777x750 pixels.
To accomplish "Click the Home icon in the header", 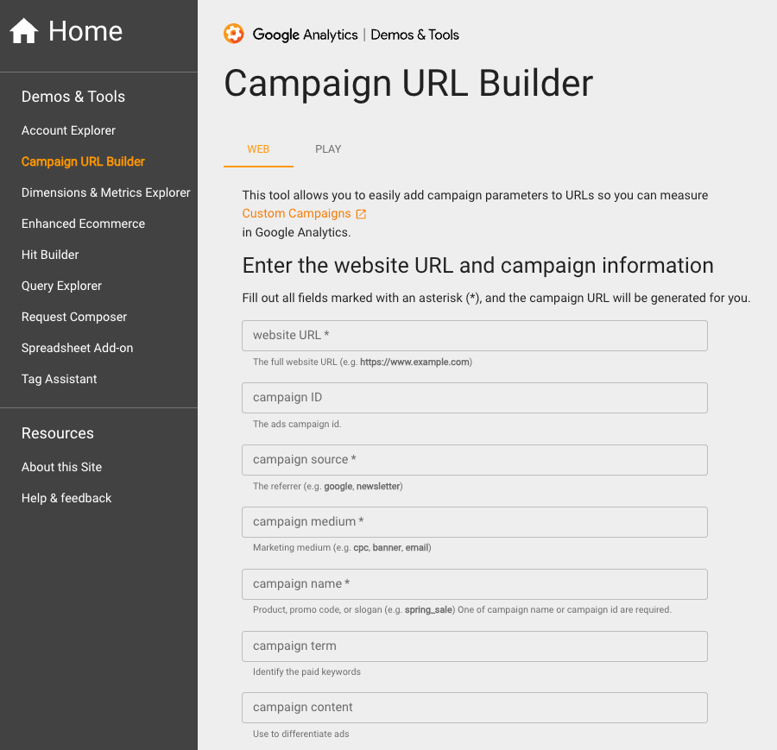I will click(x=23, y=30).
